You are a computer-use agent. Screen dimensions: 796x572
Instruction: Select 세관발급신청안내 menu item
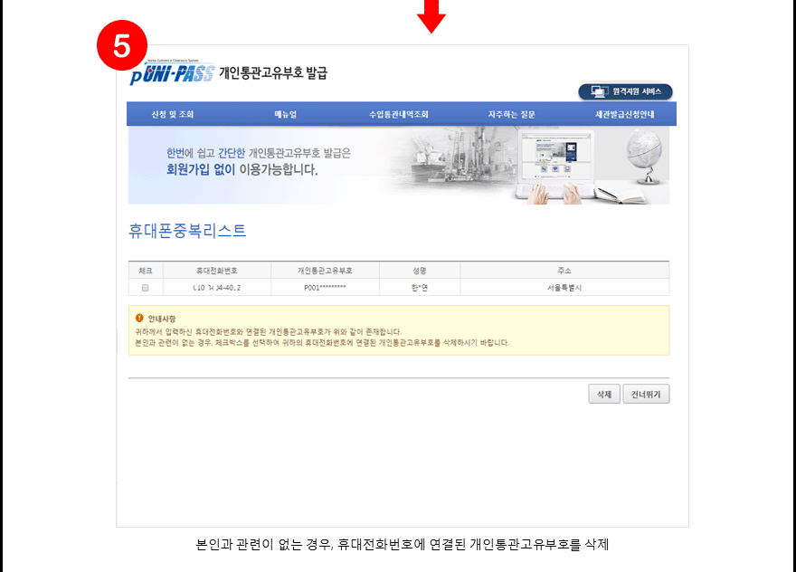click(x=624, y=114)
